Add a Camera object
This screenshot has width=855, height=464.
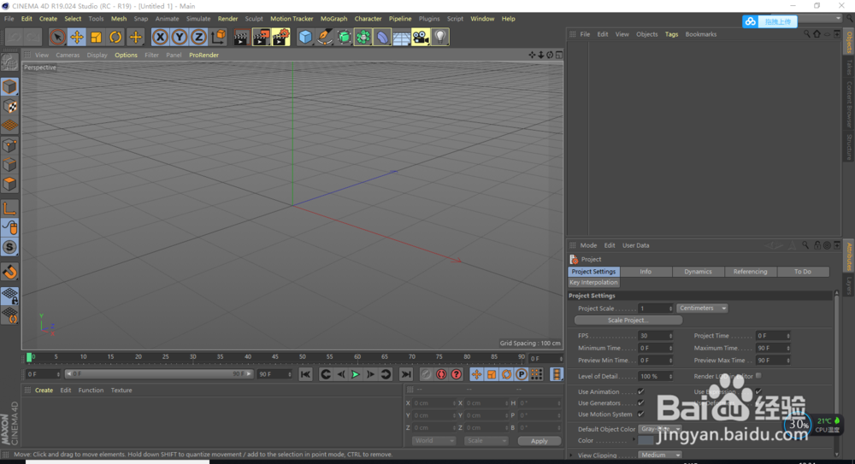pyautogui.click(x=421, y=37)
